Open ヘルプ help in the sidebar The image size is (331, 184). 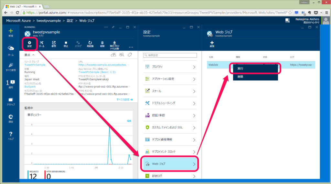coord(11,136)
